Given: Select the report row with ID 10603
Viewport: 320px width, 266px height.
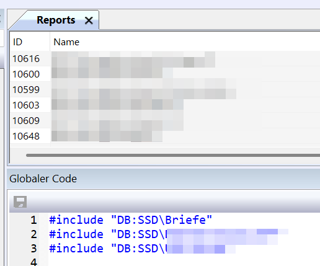Looking at the screenshot, I should pyautogui.click(x=165, y=105).
